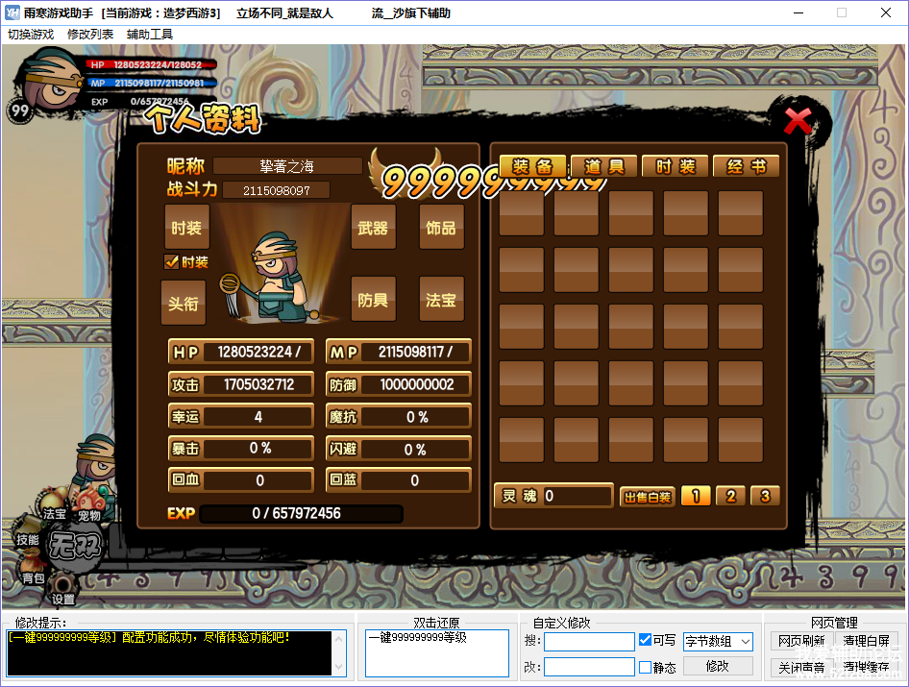Select the 时装 equipment slot

186,227
